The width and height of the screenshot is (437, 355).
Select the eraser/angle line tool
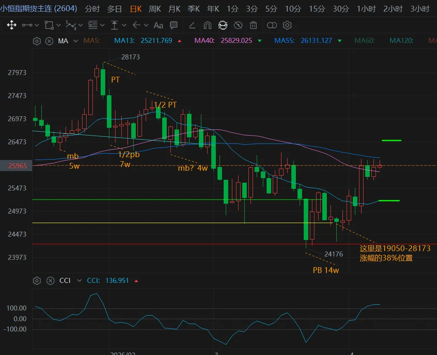point(192,26)
